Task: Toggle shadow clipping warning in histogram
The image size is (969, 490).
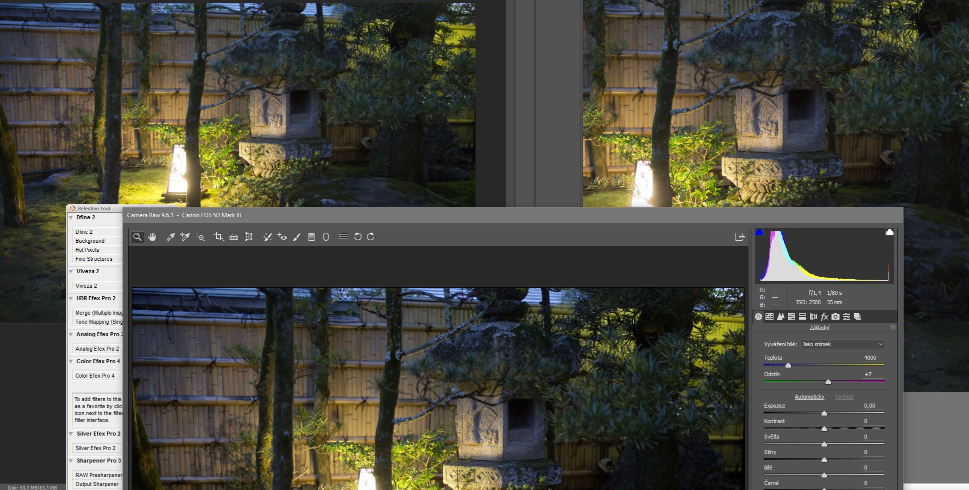Action: click(759, 232)
